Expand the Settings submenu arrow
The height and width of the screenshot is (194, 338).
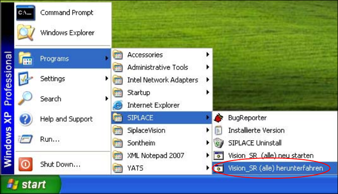pyautogui.click(x=107, y=78)
